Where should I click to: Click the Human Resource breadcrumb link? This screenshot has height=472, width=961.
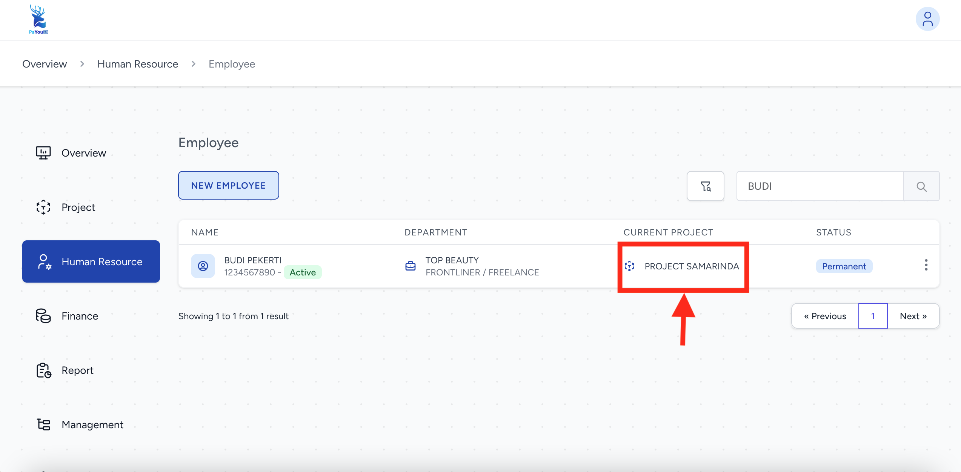[x=138, y=64]
